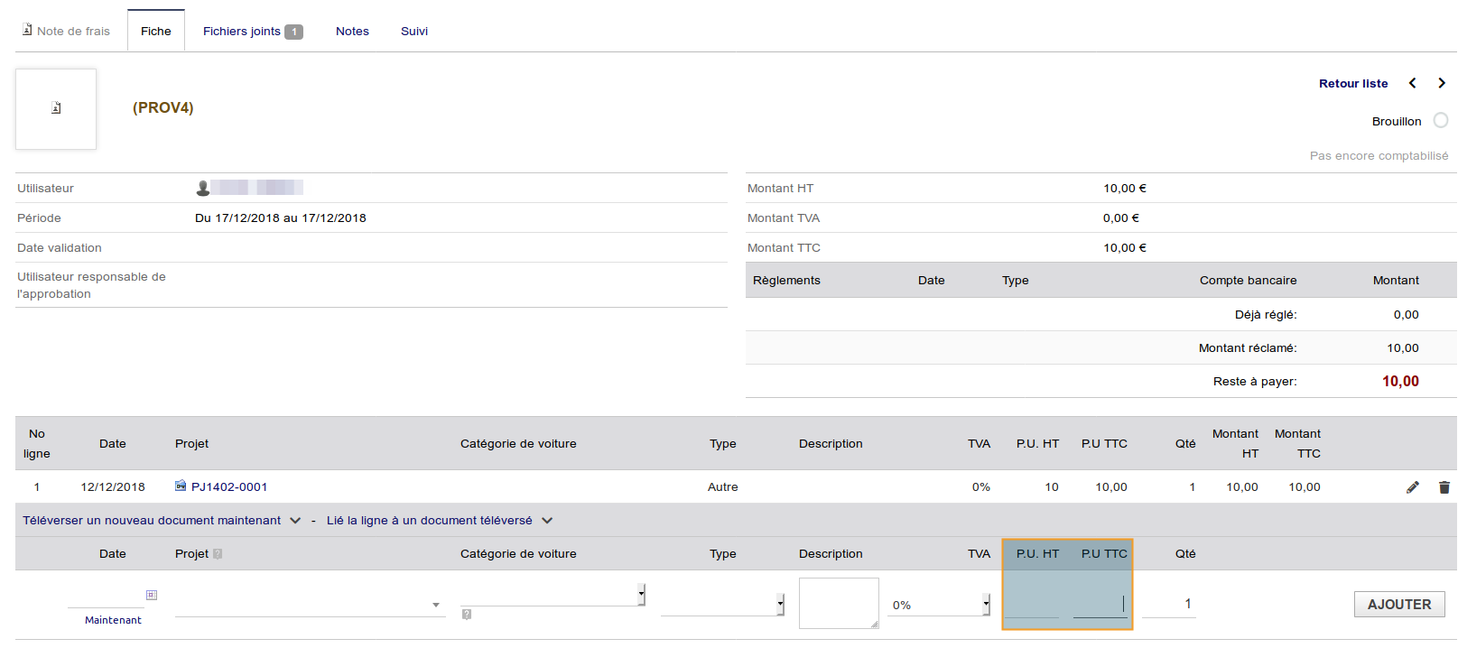Click the Maintenant link under date field
The image size is (1458, 648).
click(113, 620)
